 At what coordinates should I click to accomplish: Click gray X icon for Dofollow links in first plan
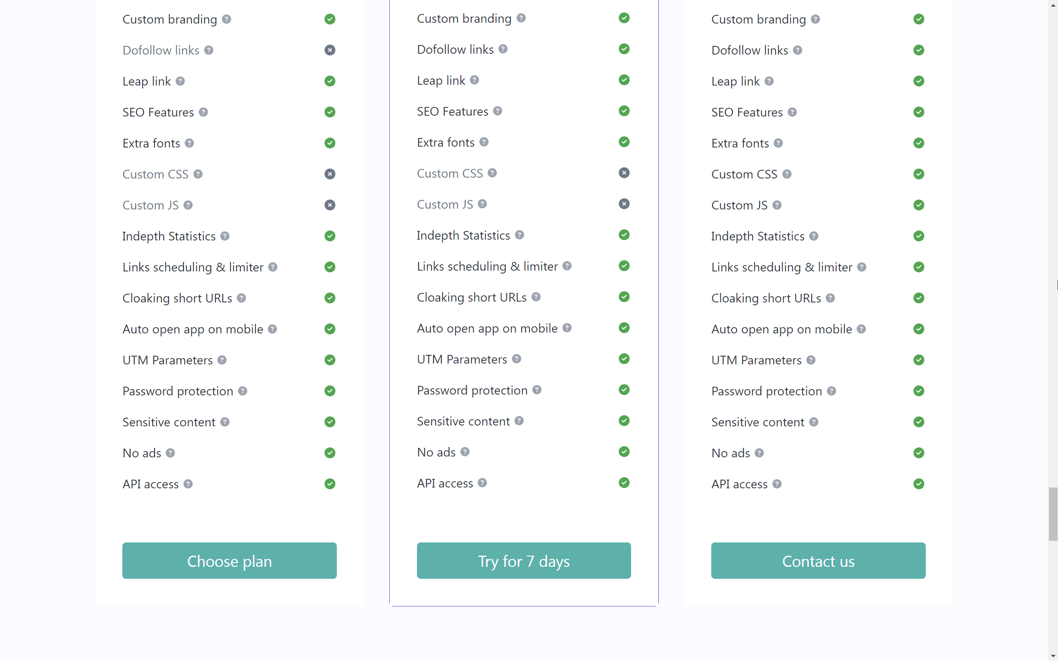[330, 50]
